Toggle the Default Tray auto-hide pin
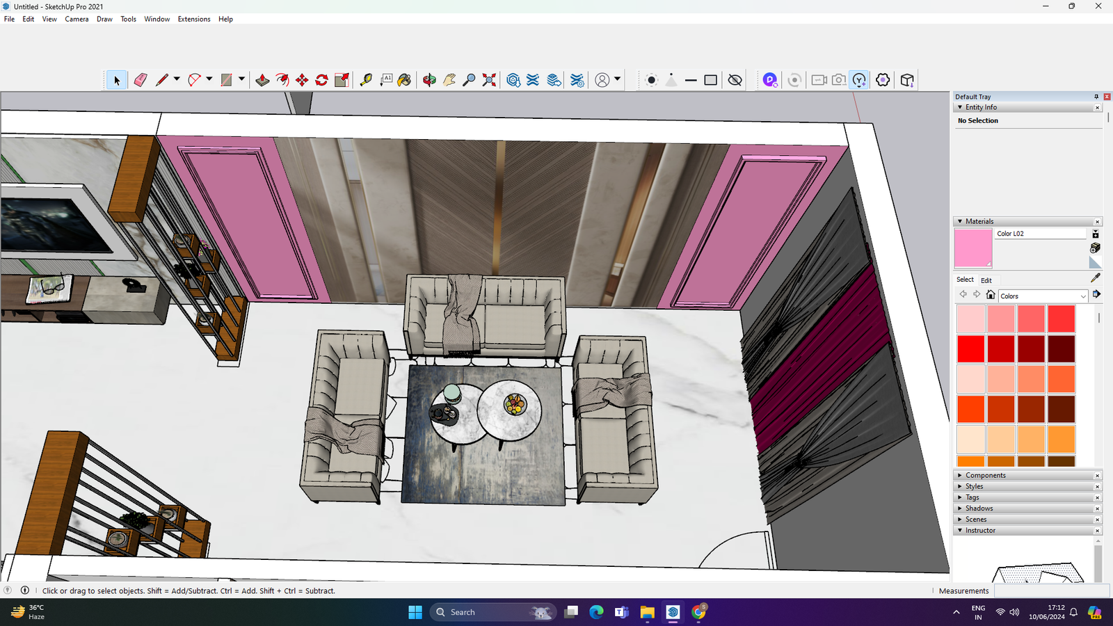Screen dimensions: 1113x626 [x=1096, y=97]
